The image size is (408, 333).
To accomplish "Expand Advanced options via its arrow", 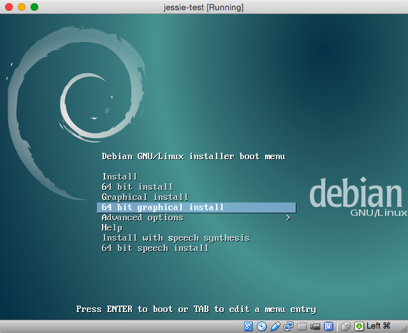I will tap(288, 218).
